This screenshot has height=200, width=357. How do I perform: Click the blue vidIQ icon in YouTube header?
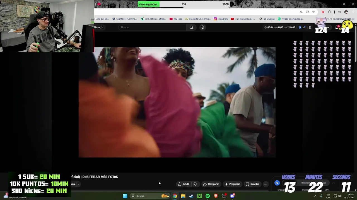(300, 27)
